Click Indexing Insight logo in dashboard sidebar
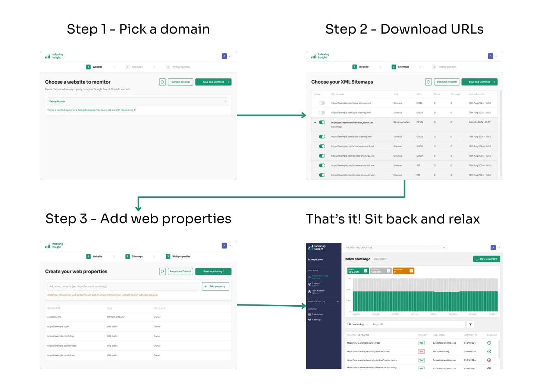 [317, 247]
